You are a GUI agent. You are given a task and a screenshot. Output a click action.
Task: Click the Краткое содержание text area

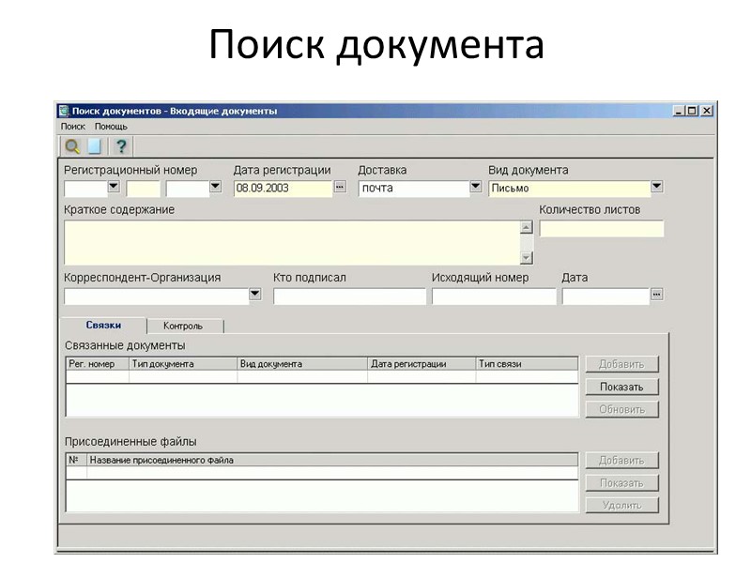[x=292, y=243]
